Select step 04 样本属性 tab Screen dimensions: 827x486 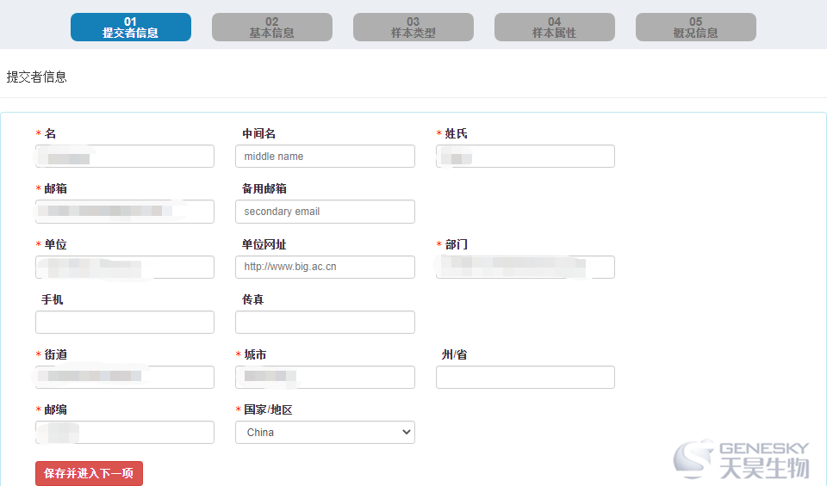point(554,28)
